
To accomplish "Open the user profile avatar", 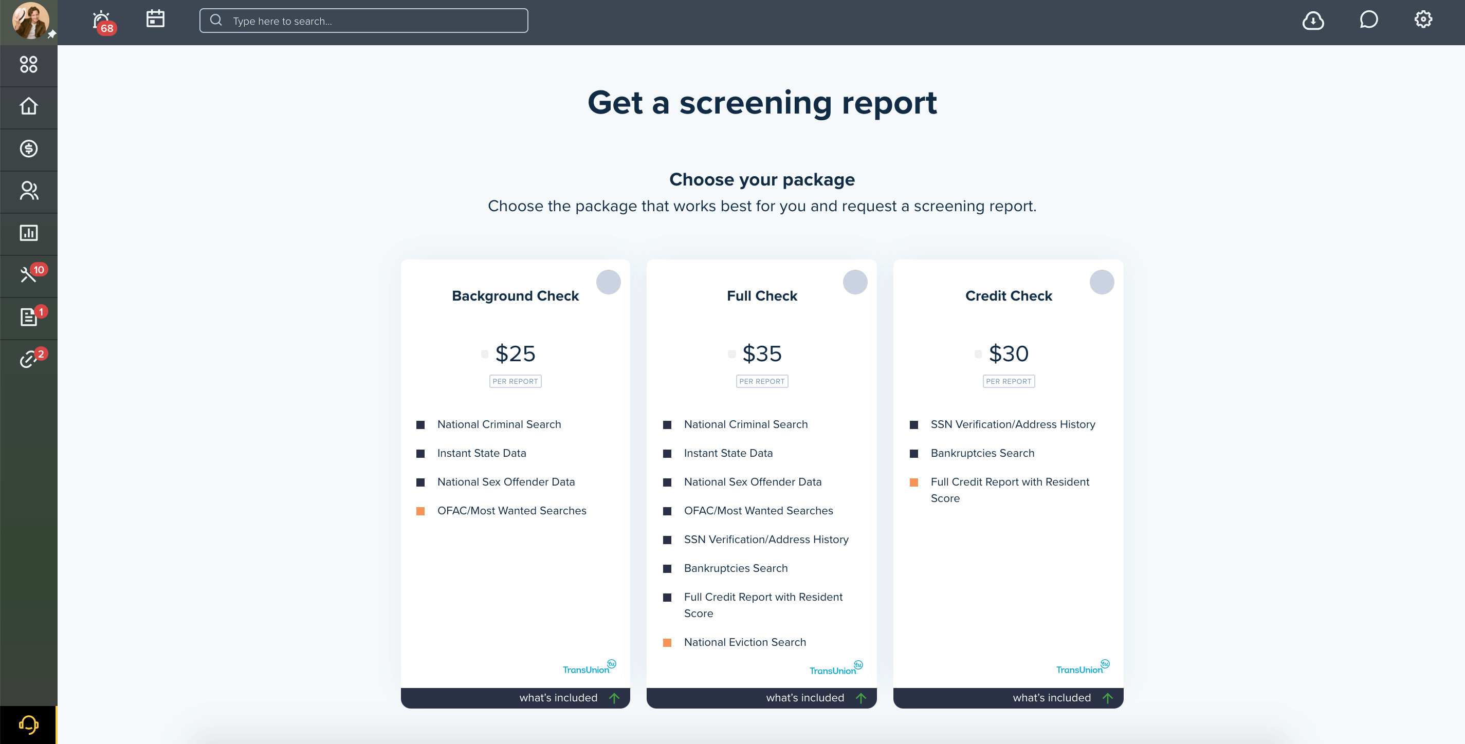I will (30, 21).
